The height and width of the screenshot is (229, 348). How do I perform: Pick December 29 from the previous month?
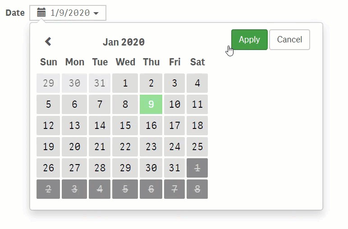48,83
